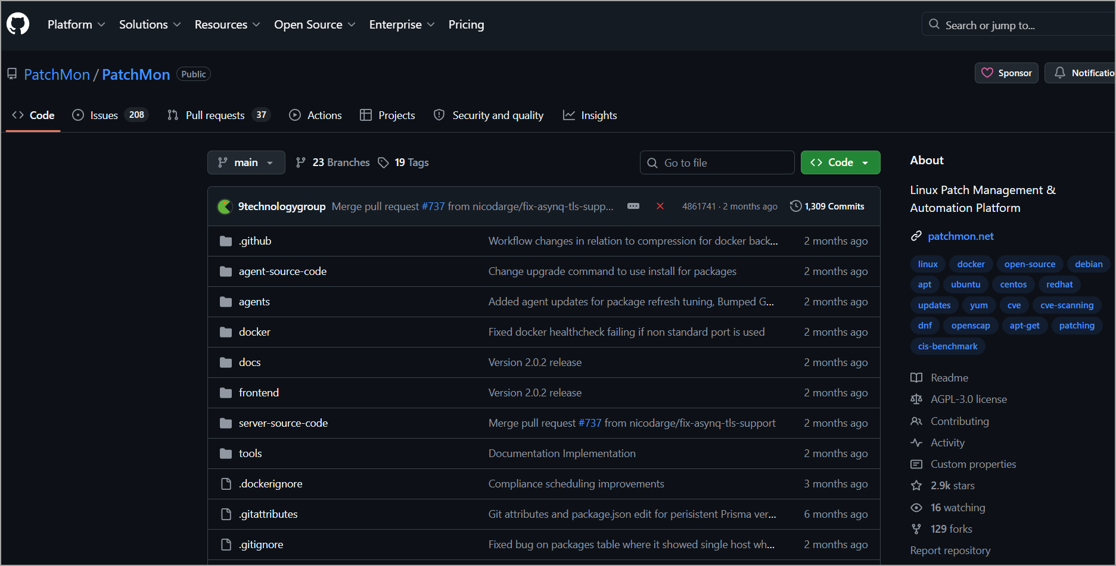Click the docker topic tag

tap(971, 264)
